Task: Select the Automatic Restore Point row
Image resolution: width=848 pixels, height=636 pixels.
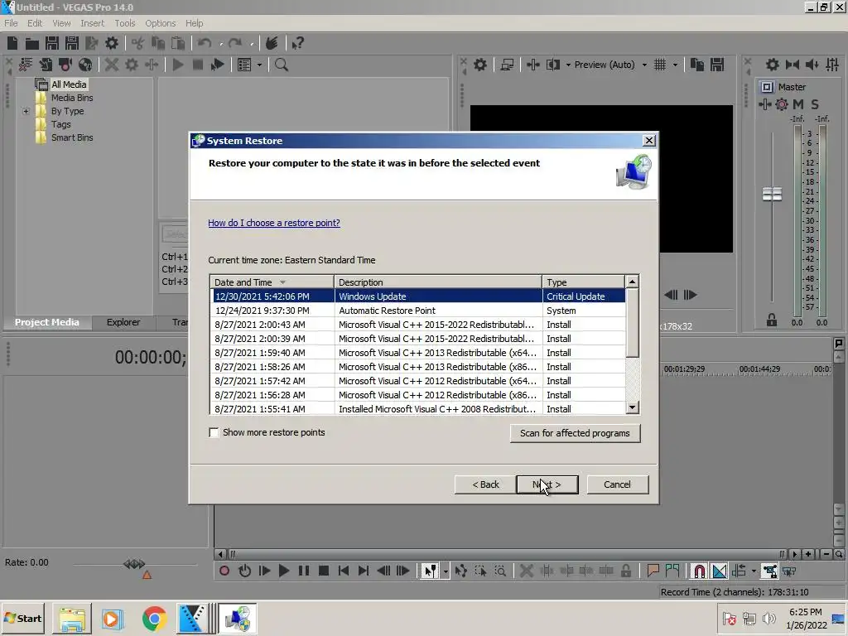Action: tap(417, 311)
